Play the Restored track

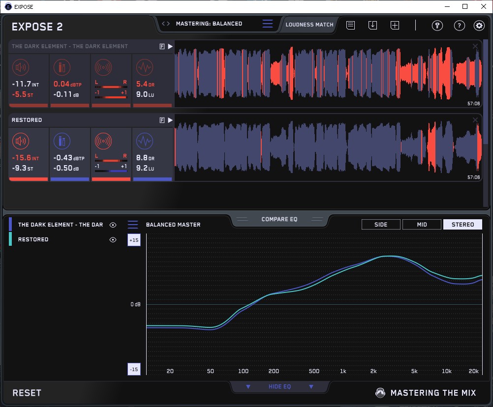point(170,120)
